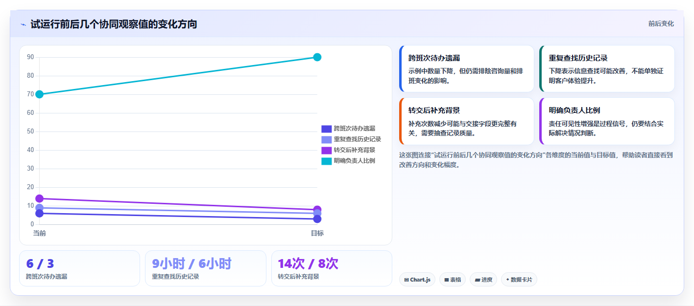Click the text 责任可见性增强 in fourth card
Image resolution: width=694 pixels, height=306 pixels.
click(x=571, y=124)
